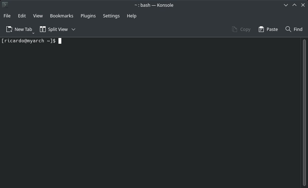The image size is (308, 188).
Task: Click the Konsole window menu icon
Action: click(5, 5)
